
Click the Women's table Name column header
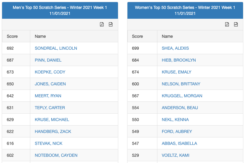167,36
